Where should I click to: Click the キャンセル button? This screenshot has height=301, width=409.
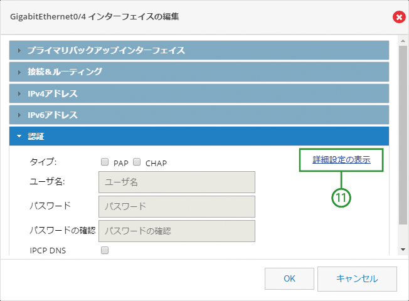357,279
